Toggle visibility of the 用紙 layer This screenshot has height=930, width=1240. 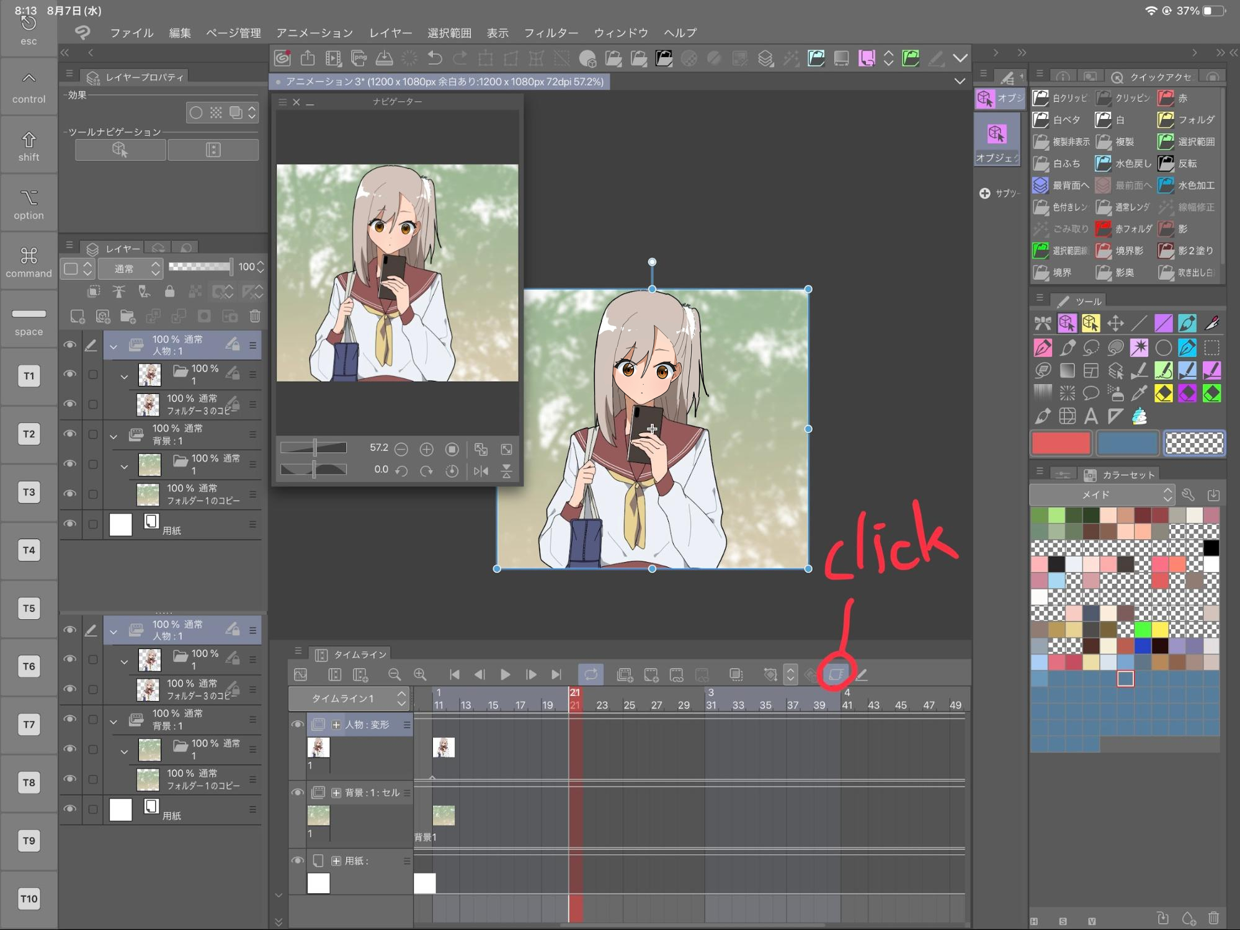[70, 524]
